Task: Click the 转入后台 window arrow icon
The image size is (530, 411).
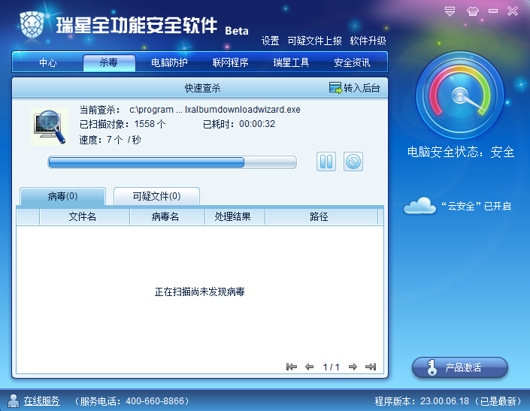Action: pyautogui.click(x=335, y=88)
